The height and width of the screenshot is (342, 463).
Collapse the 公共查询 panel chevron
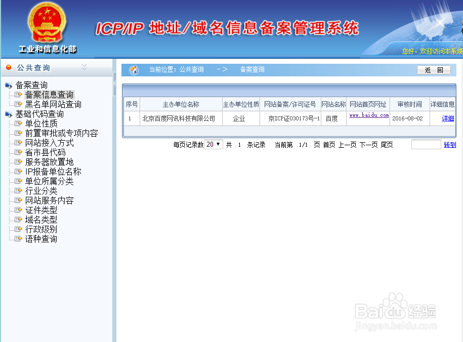pyautogui.click(x=84, y=67)
